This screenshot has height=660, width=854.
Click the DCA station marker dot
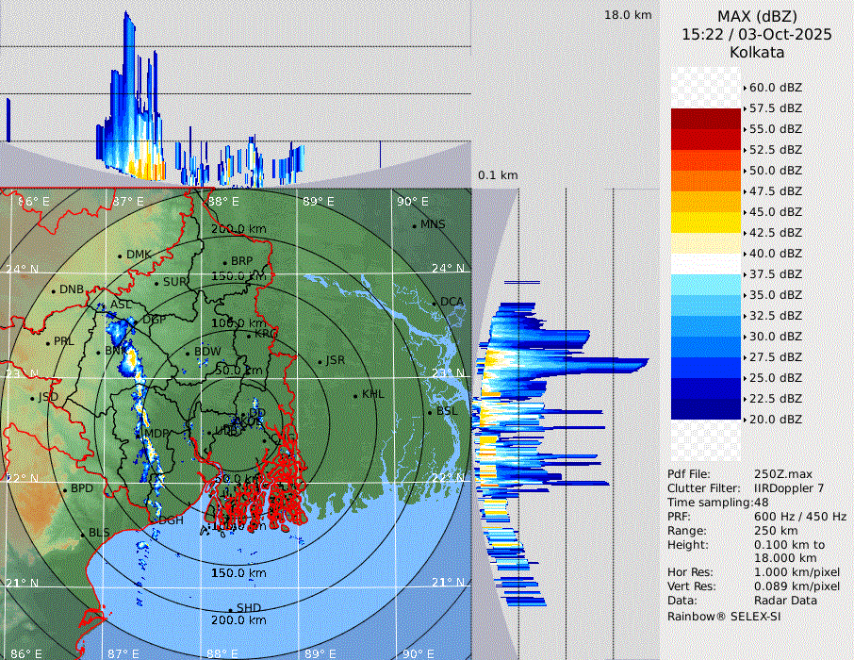tap(435, 303)
